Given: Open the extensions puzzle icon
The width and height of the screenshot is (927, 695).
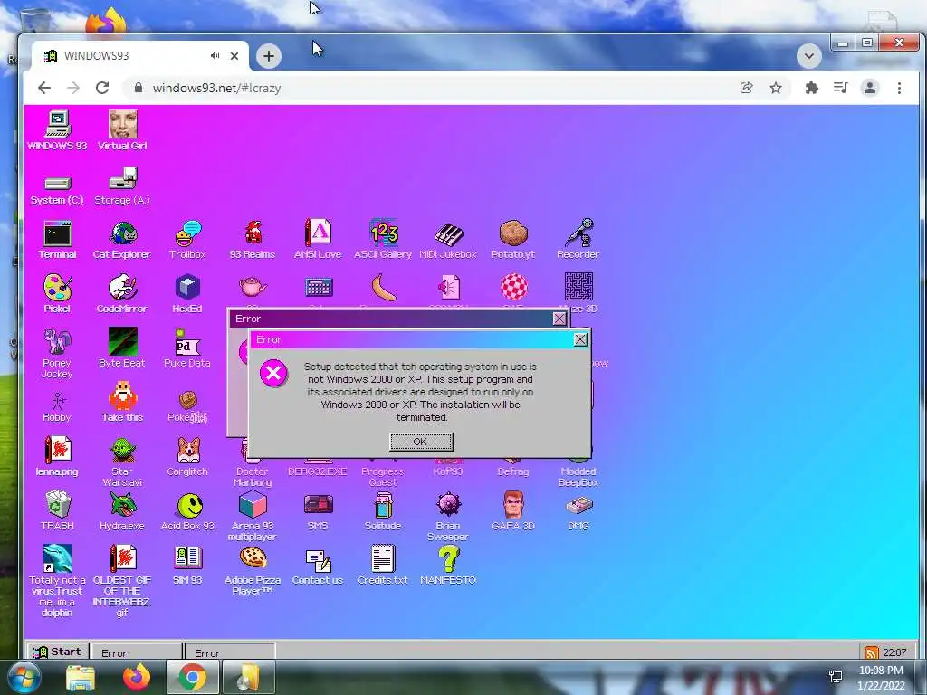Looking at the screenshot, I should (x=812, y=88).
